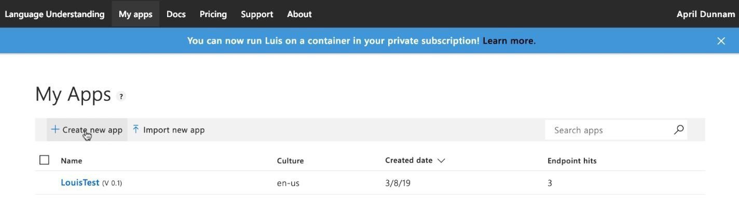Click the upload arrow icon for Import new app
This screenshot has width=739, height=222.
(135, 129)
